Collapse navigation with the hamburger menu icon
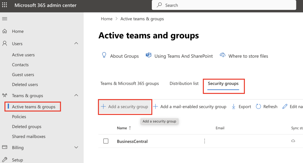This screenshot has width=303, height=163. tap(5, 19)
